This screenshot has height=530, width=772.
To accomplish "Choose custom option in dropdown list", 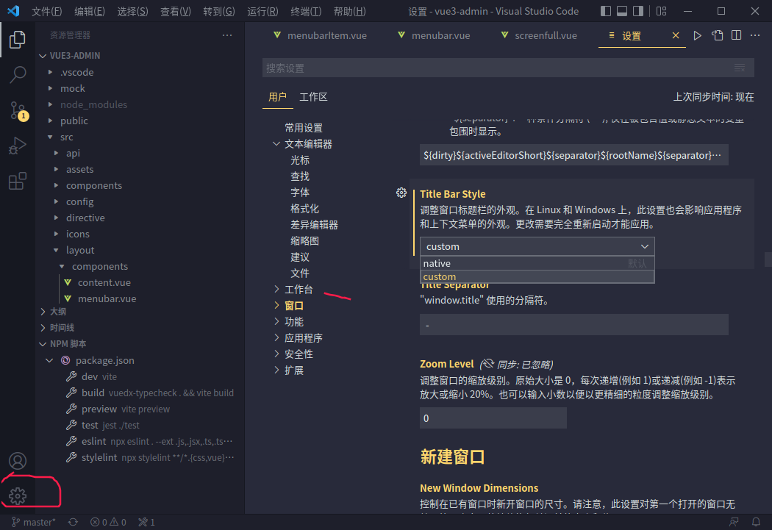I will tap(537, 276).
